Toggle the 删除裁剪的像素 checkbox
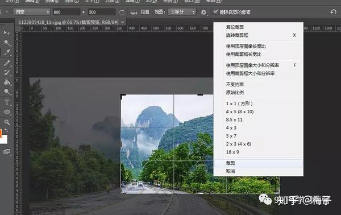 pyautogui.click(x=215, y=12)
